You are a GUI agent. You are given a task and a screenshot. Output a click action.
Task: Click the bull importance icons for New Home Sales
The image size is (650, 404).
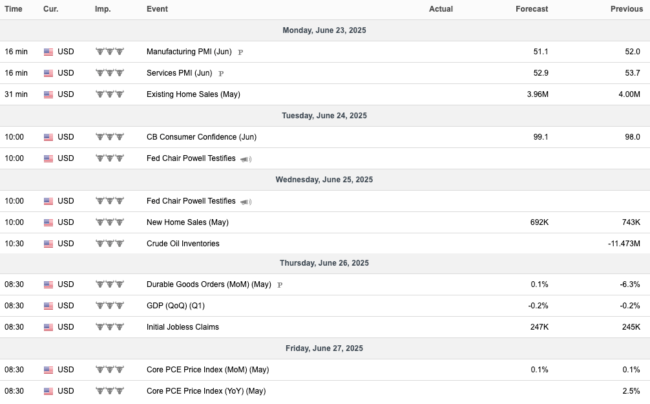(110, 222)
